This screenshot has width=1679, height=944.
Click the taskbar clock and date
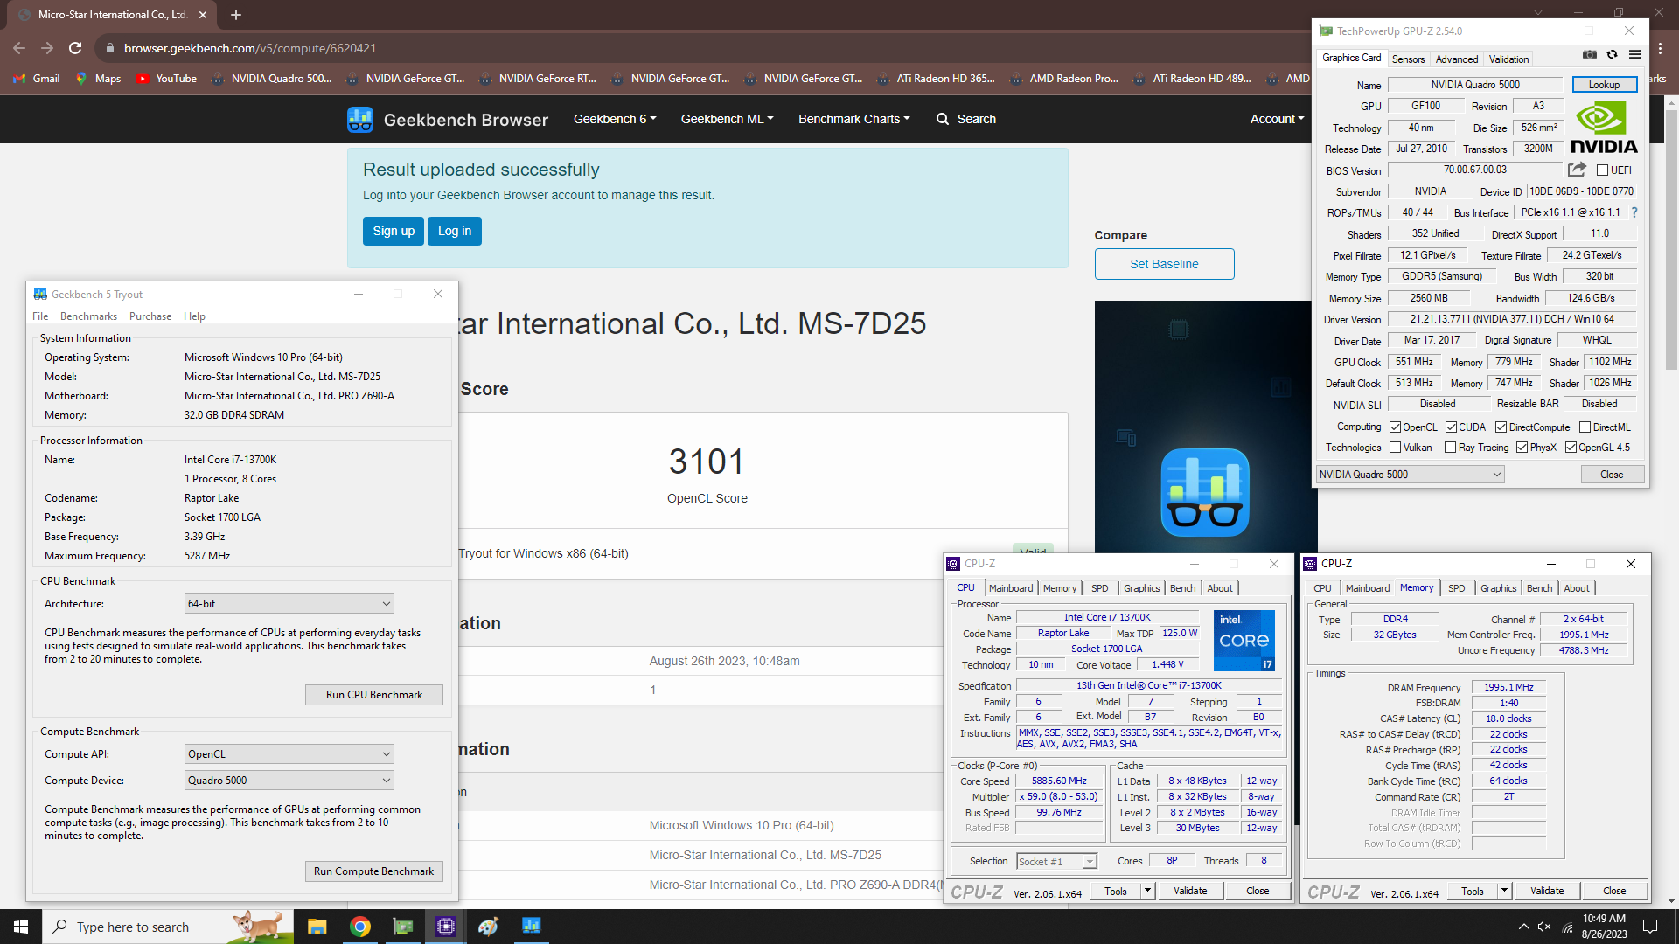coord(1604,927)
